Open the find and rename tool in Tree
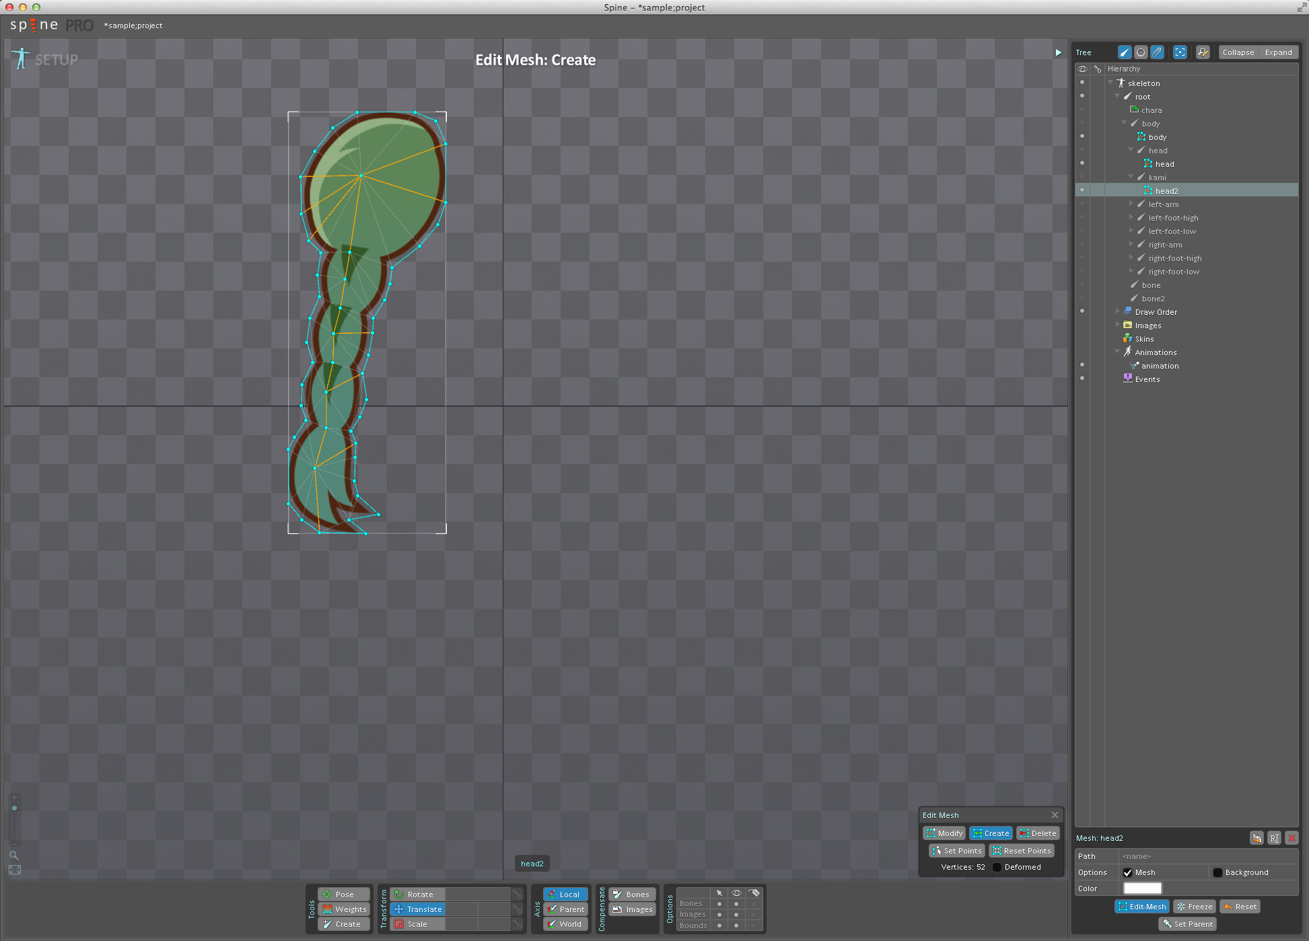 [1203, 52]
